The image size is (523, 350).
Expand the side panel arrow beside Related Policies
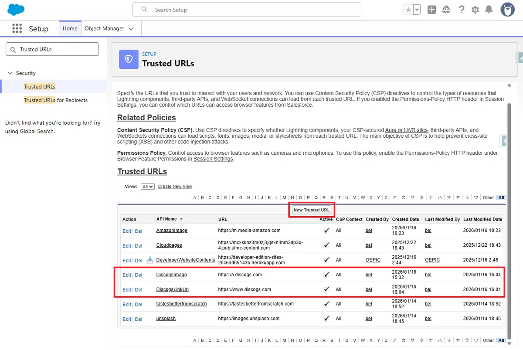(504, 141)
